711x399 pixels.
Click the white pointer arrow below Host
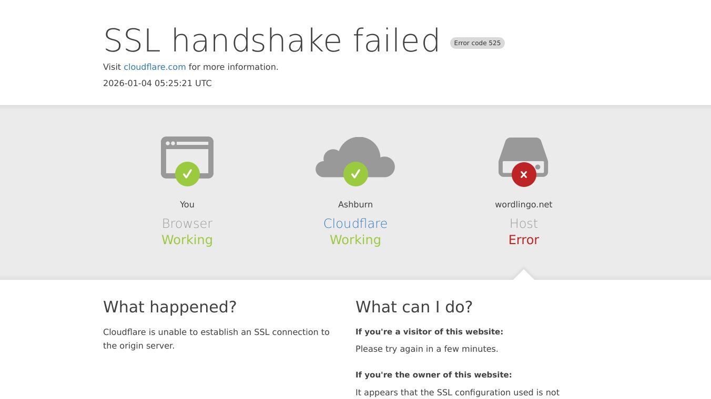(524, 275)
